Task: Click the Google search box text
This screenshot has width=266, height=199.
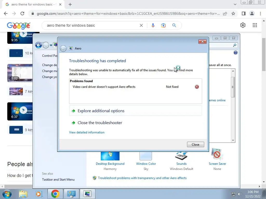Action: 71,26
